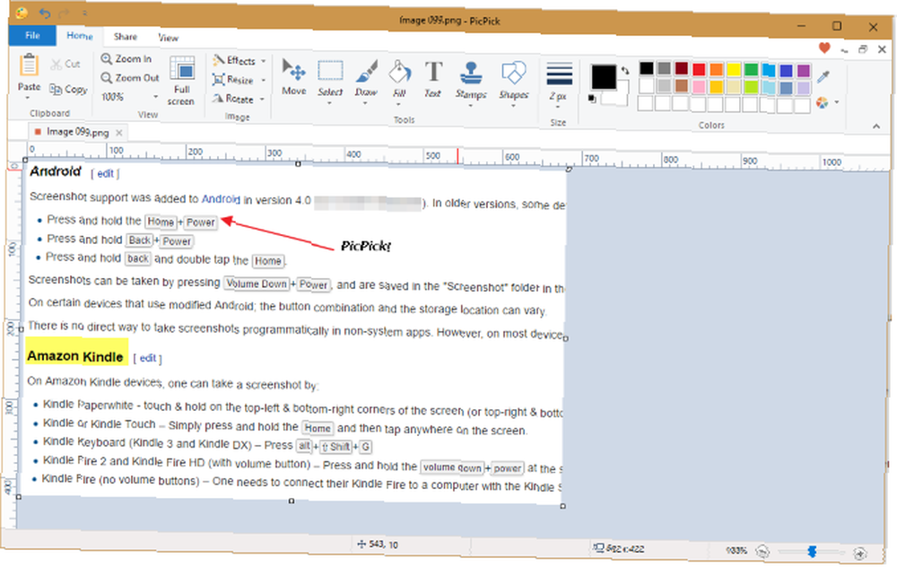Image resolution: width=897 pixels, height=567 pixels.
Task: Open the Rotate image tool
Action: [233, 99]
